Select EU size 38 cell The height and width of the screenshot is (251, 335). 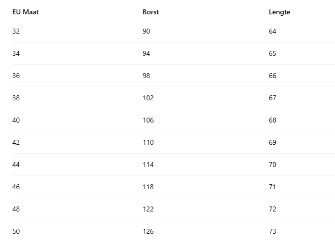click(16, 98)
